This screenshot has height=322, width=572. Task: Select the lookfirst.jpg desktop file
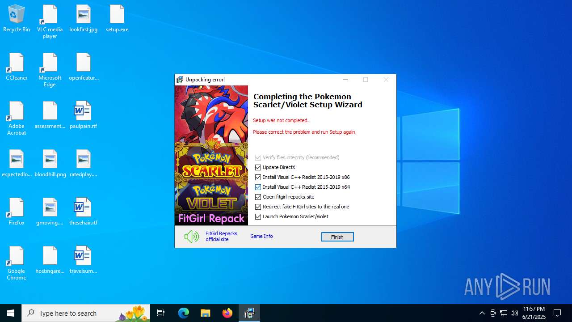point(83,19)
